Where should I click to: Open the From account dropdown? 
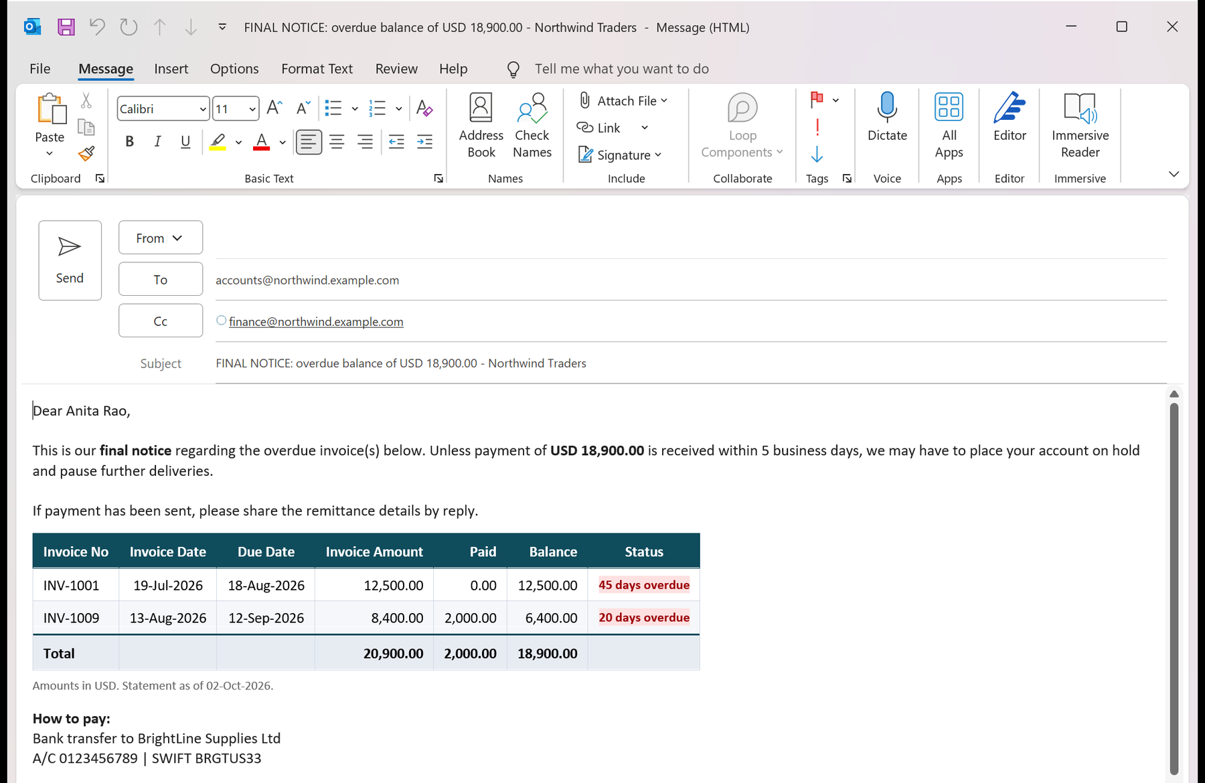161,238
